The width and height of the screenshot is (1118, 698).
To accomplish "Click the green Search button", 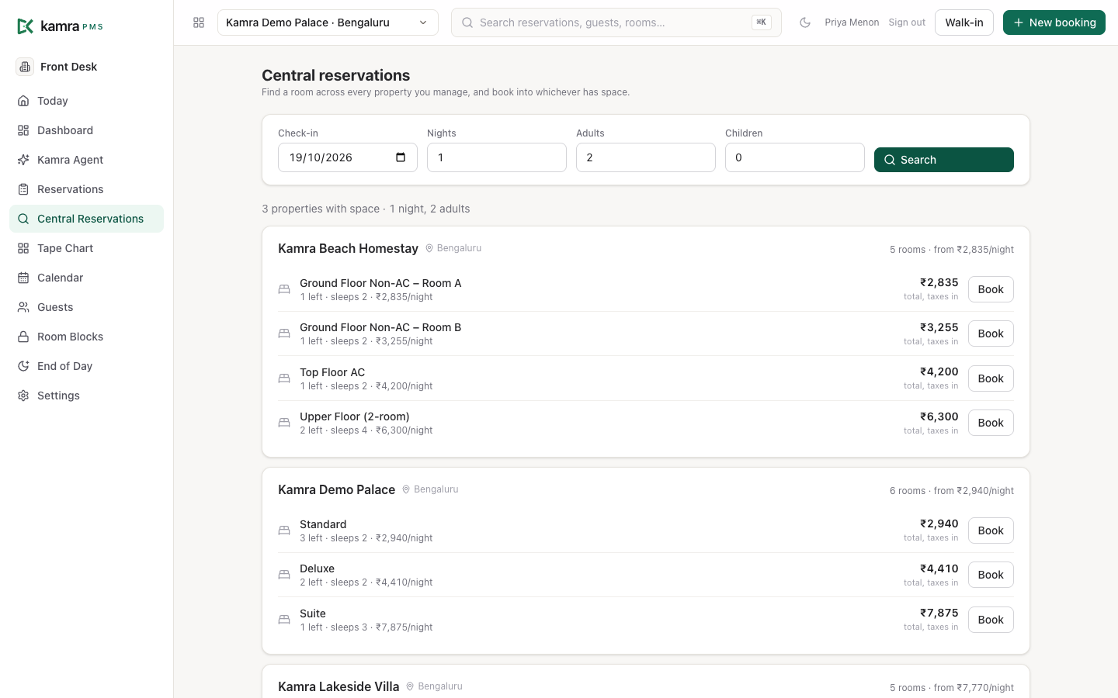I will tap(944, 160).
